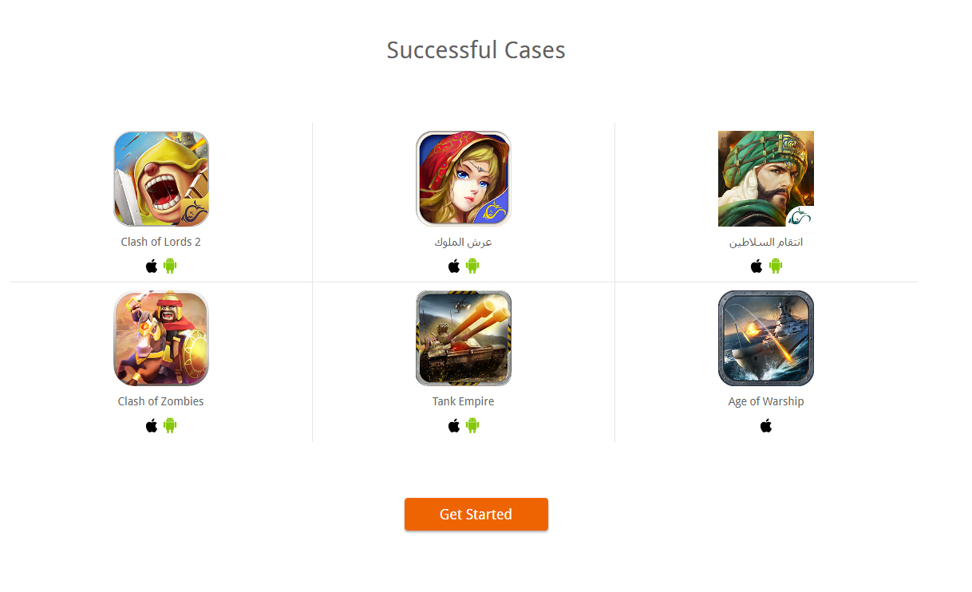Click Android icon under عرش الملوك
The height and width of the screenshot is (592, 972).
coord(472,266)
